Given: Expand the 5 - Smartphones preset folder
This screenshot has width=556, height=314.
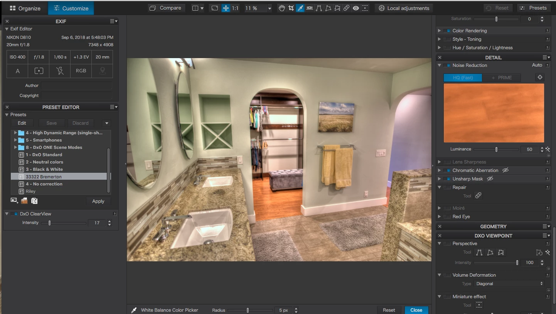Looking at the screenshot, I should [15, 140].
